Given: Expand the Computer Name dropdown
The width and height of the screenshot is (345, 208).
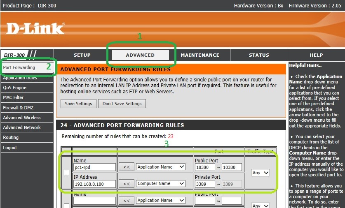Looking at the screenshot, I should (x=161, y=184).
